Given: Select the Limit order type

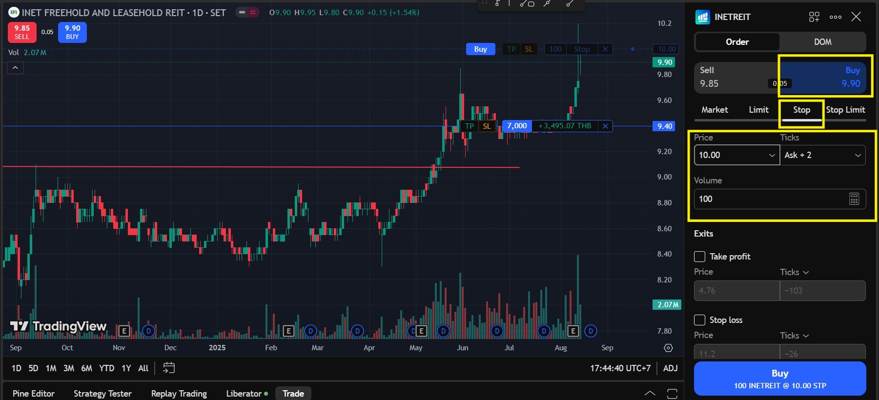Looking at the screenshot, I should 758,110.
